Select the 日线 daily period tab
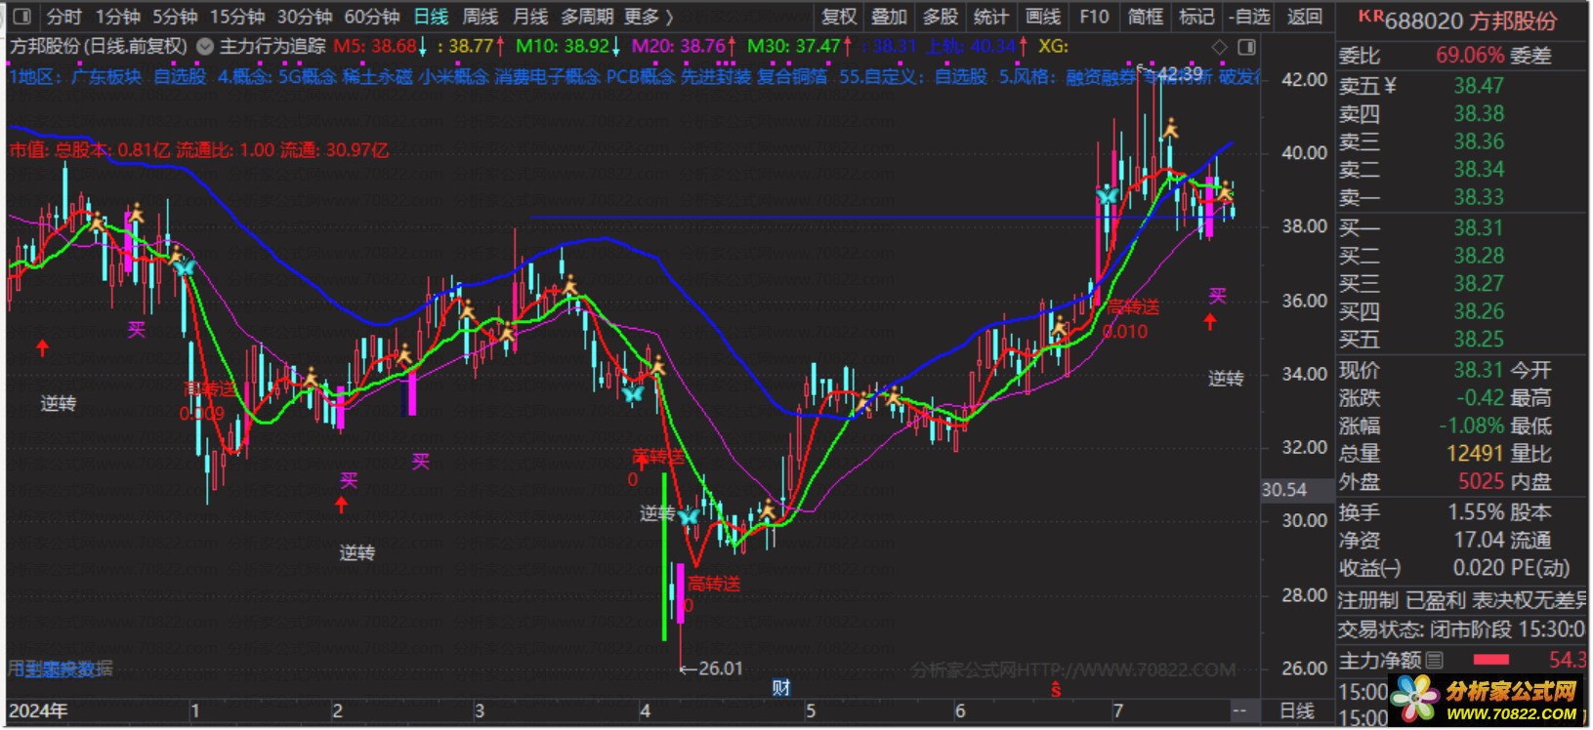 [431, 17]
